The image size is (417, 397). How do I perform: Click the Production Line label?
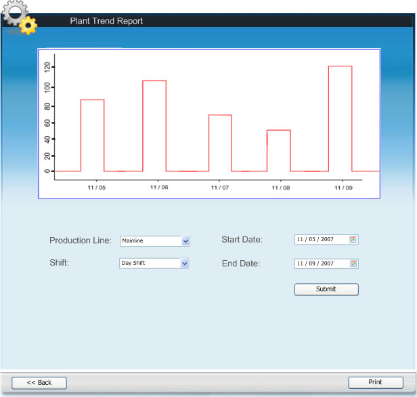[x=81, y=241]
